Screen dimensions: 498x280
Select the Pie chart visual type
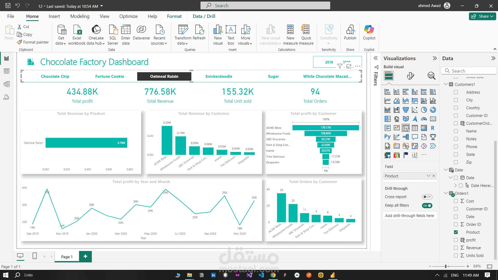(x=424, y=110)
